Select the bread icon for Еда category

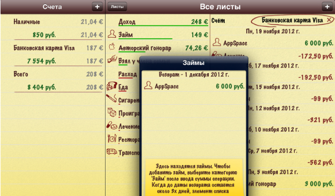[111, 86]
